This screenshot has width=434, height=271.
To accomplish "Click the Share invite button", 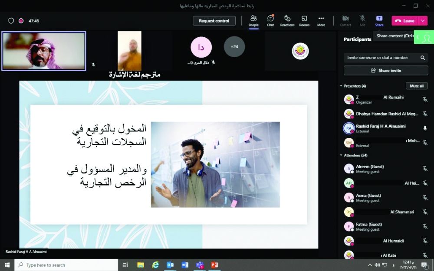I will pos(385,70).
